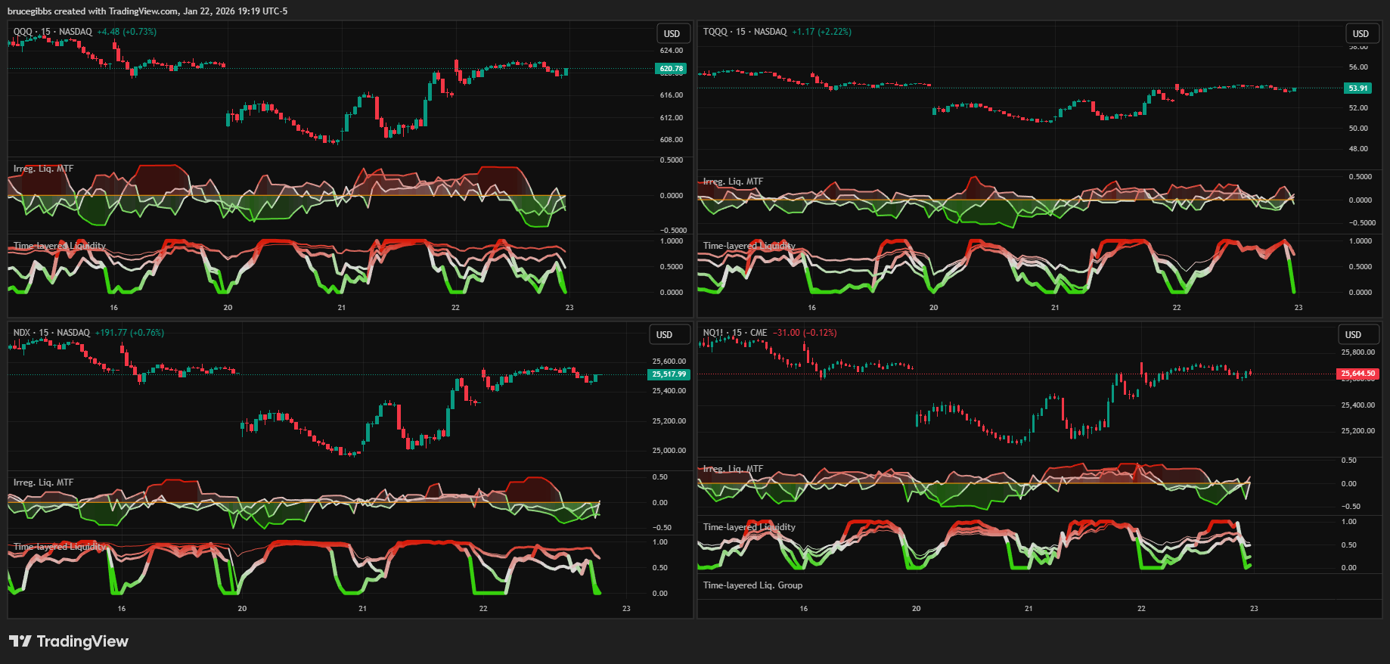The width and height of the screenshot is (1390, 664).
Task: Select Time-layered Liquidity indicator on TQQQ chart
Action: tap(749, 246)
